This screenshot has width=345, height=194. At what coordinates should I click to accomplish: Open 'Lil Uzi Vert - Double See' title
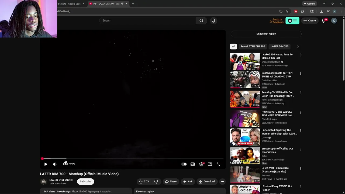click(275, 170)
